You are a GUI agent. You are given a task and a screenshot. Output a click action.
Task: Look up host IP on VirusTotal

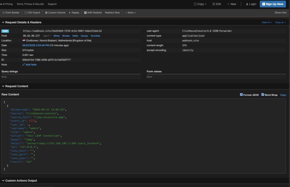point(95,36)
